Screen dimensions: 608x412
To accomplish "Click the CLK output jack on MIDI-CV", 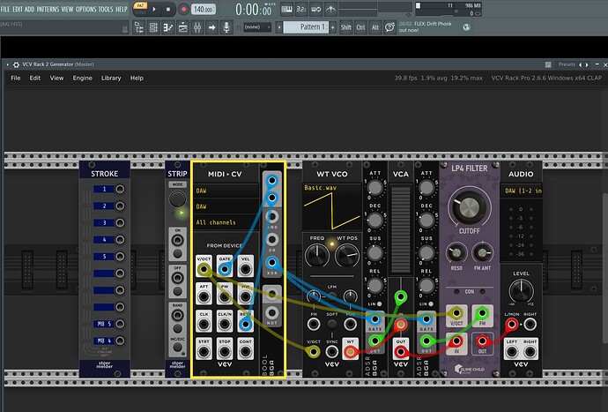I will coord(202,325).
